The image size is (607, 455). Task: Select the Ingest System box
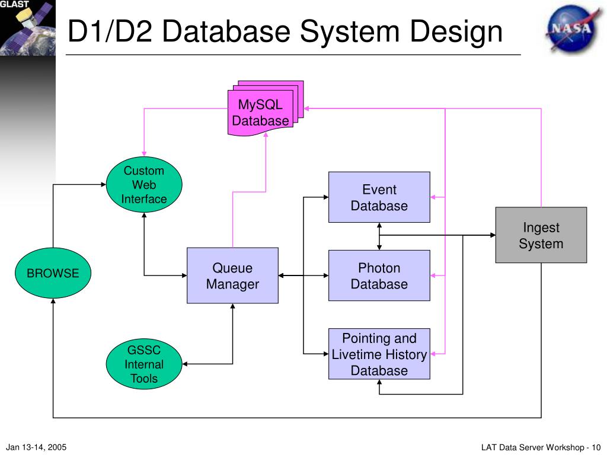click(541, 235)
